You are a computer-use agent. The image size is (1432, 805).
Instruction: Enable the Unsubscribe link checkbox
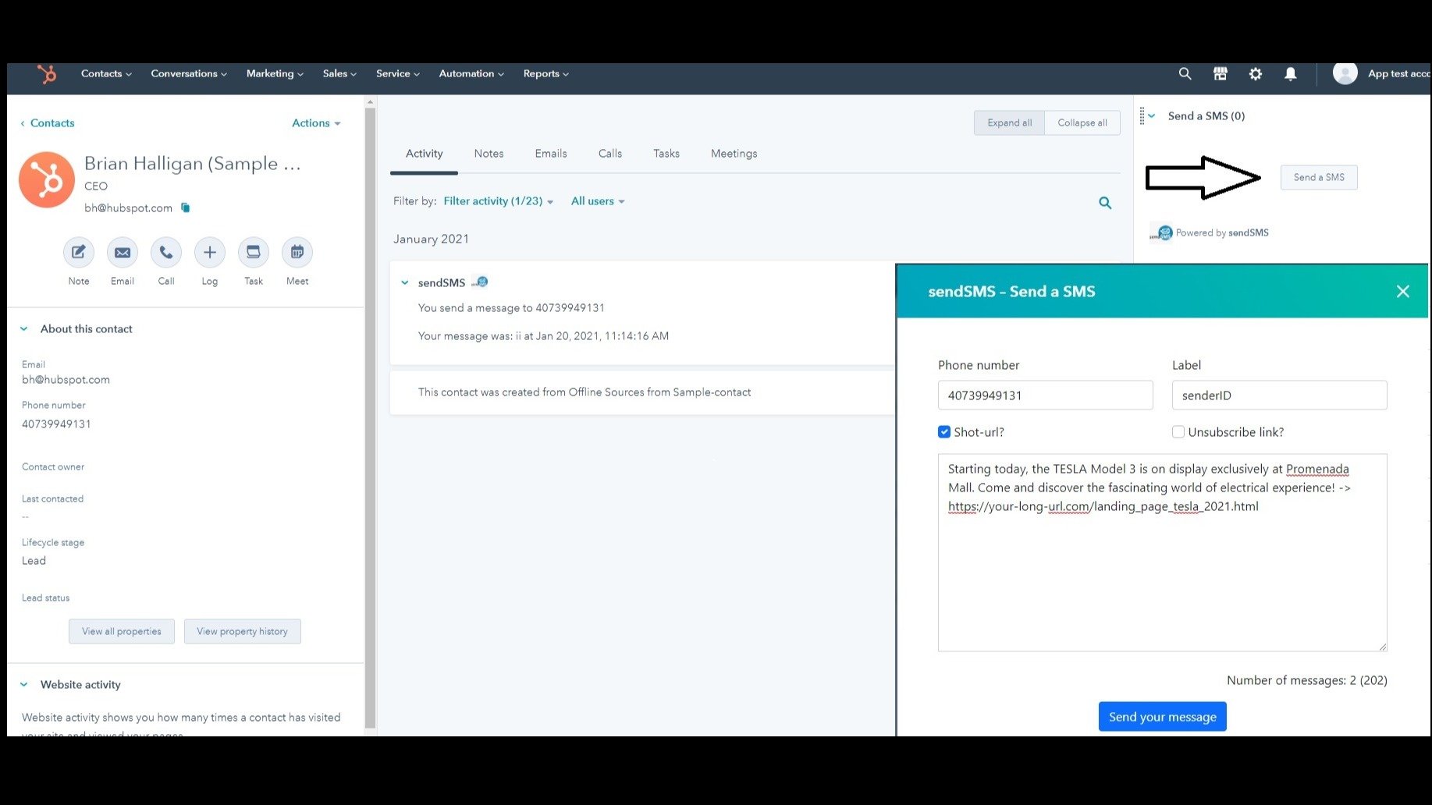tap(1178, 432)
